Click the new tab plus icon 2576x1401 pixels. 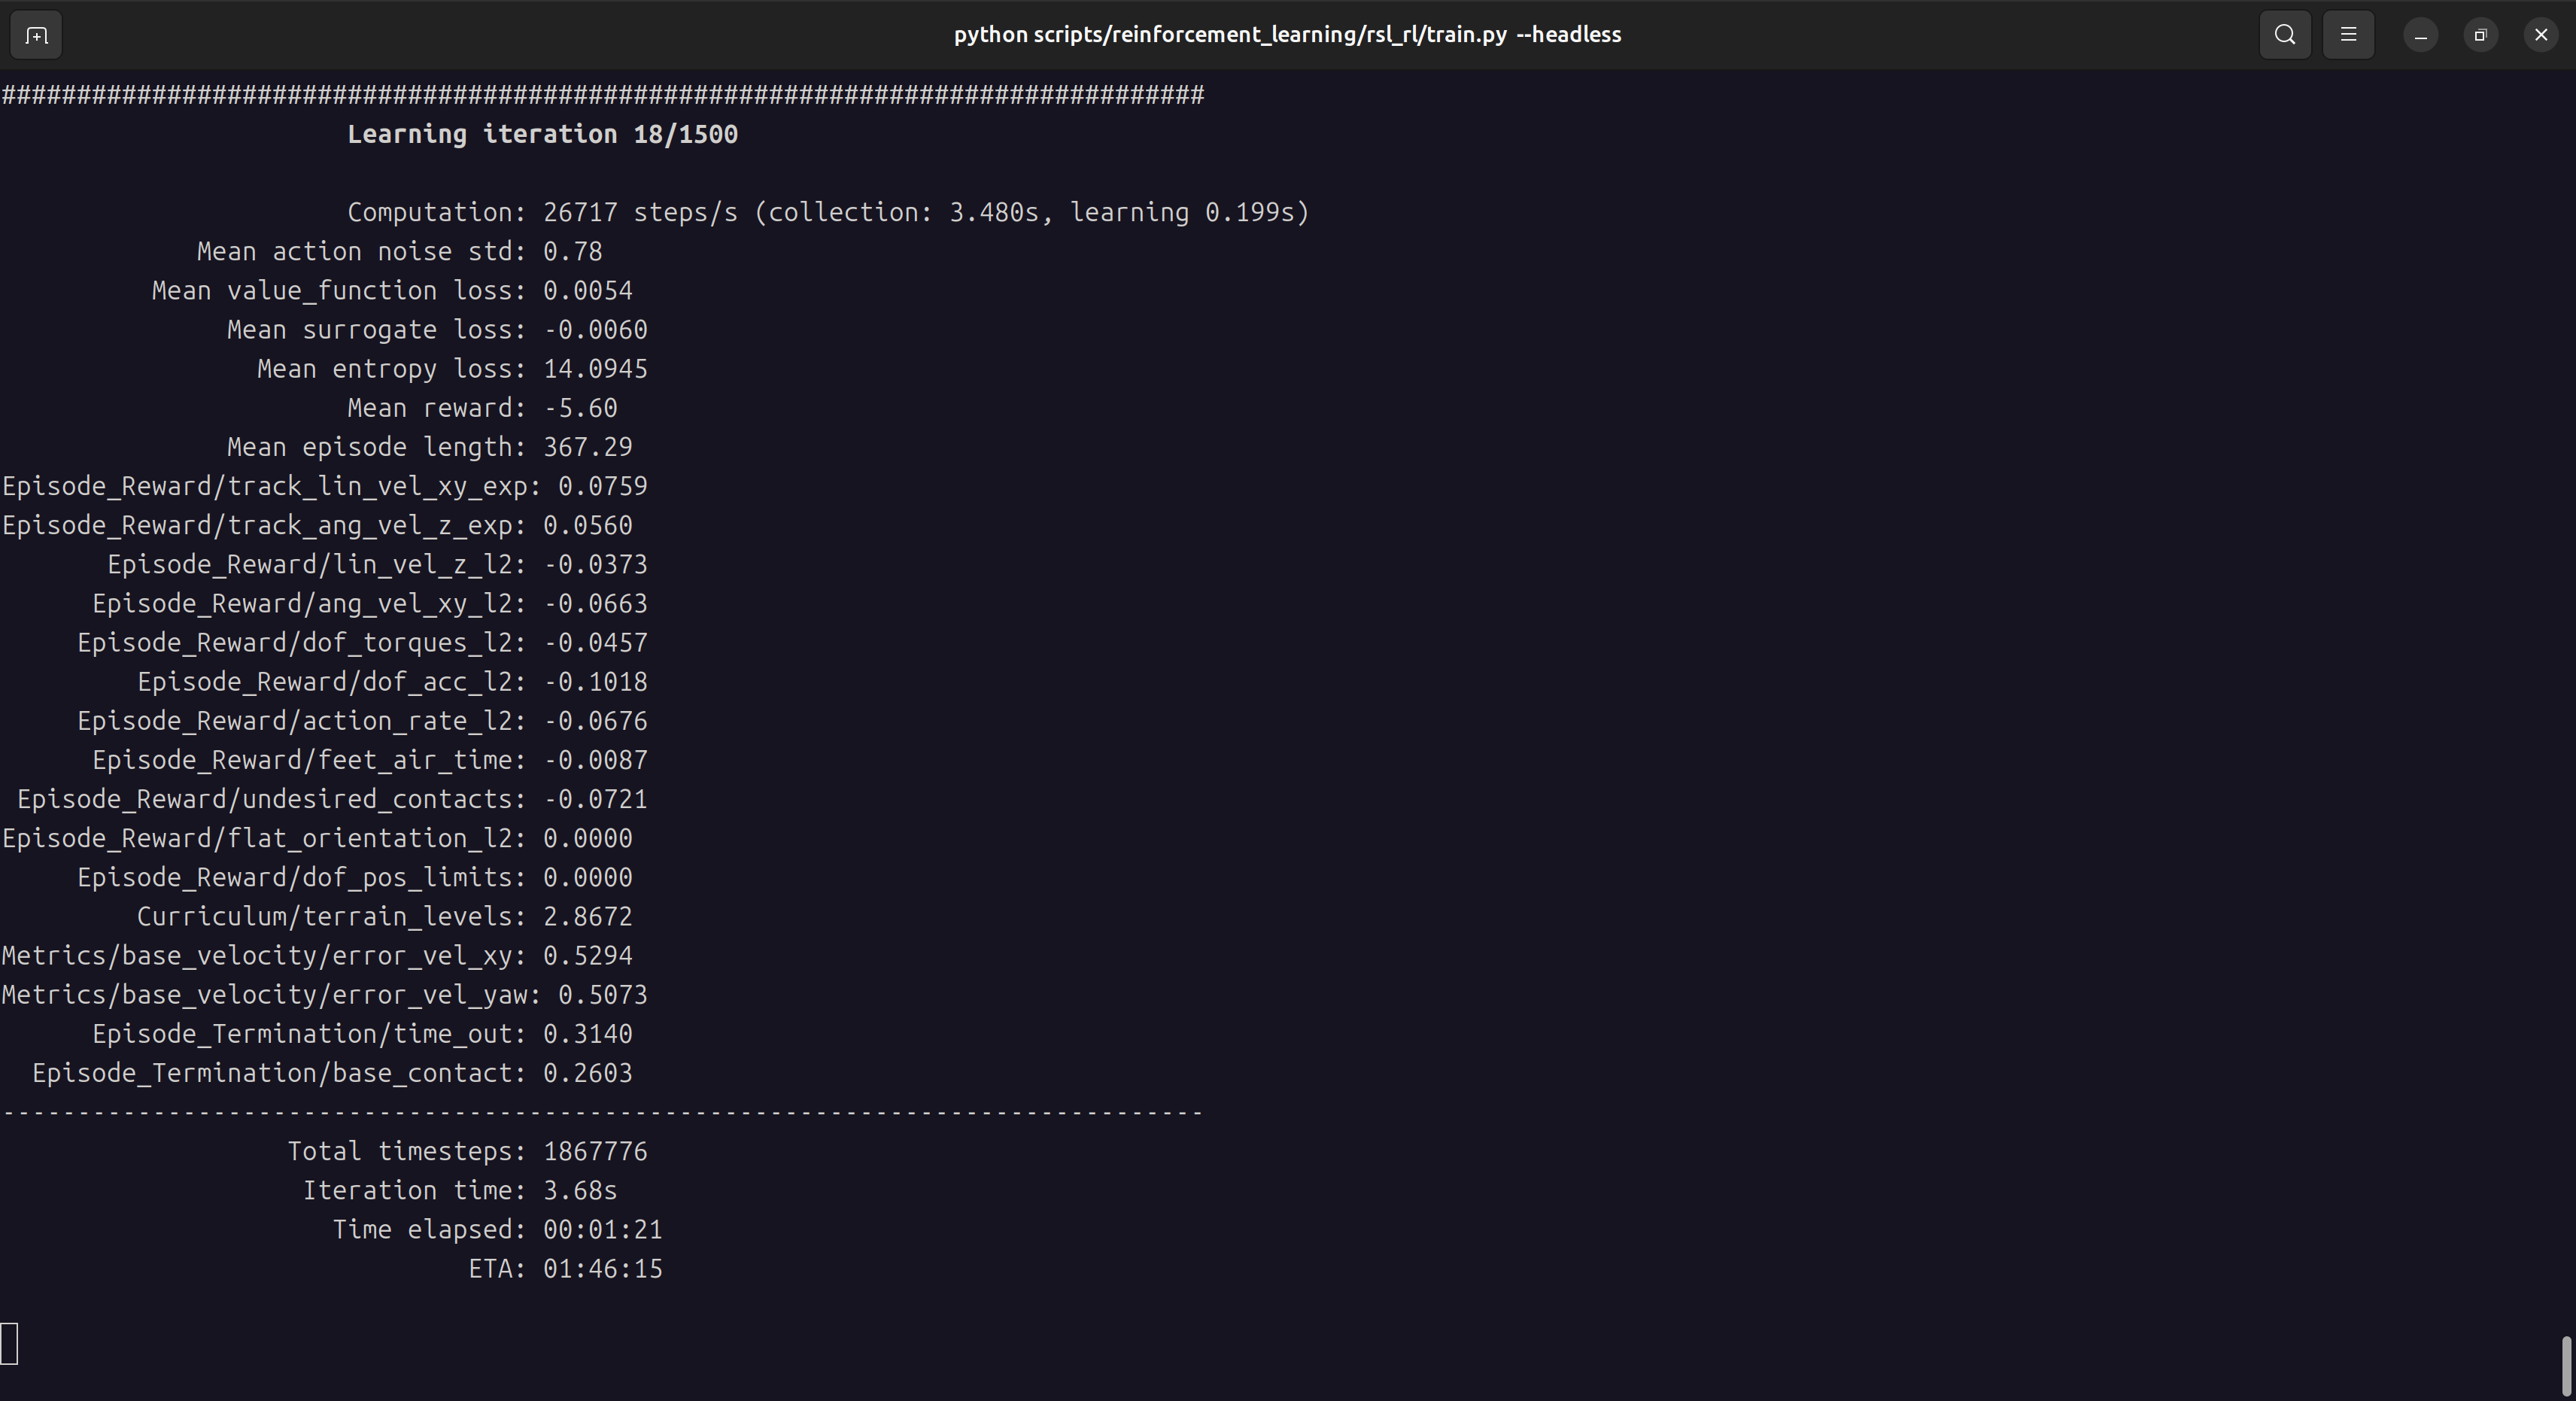(35, 34)
